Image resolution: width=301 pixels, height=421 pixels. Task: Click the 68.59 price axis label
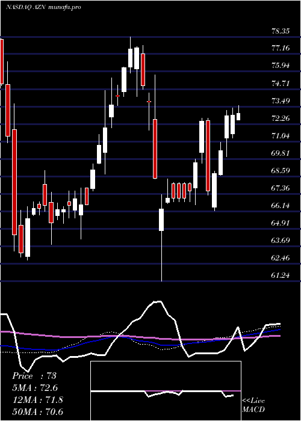click(281, 171)
